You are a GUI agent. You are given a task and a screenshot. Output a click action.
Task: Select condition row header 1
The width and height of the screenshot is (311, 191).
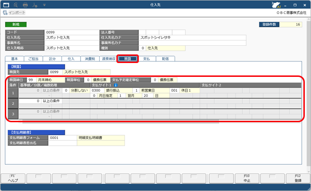[13, 93]
